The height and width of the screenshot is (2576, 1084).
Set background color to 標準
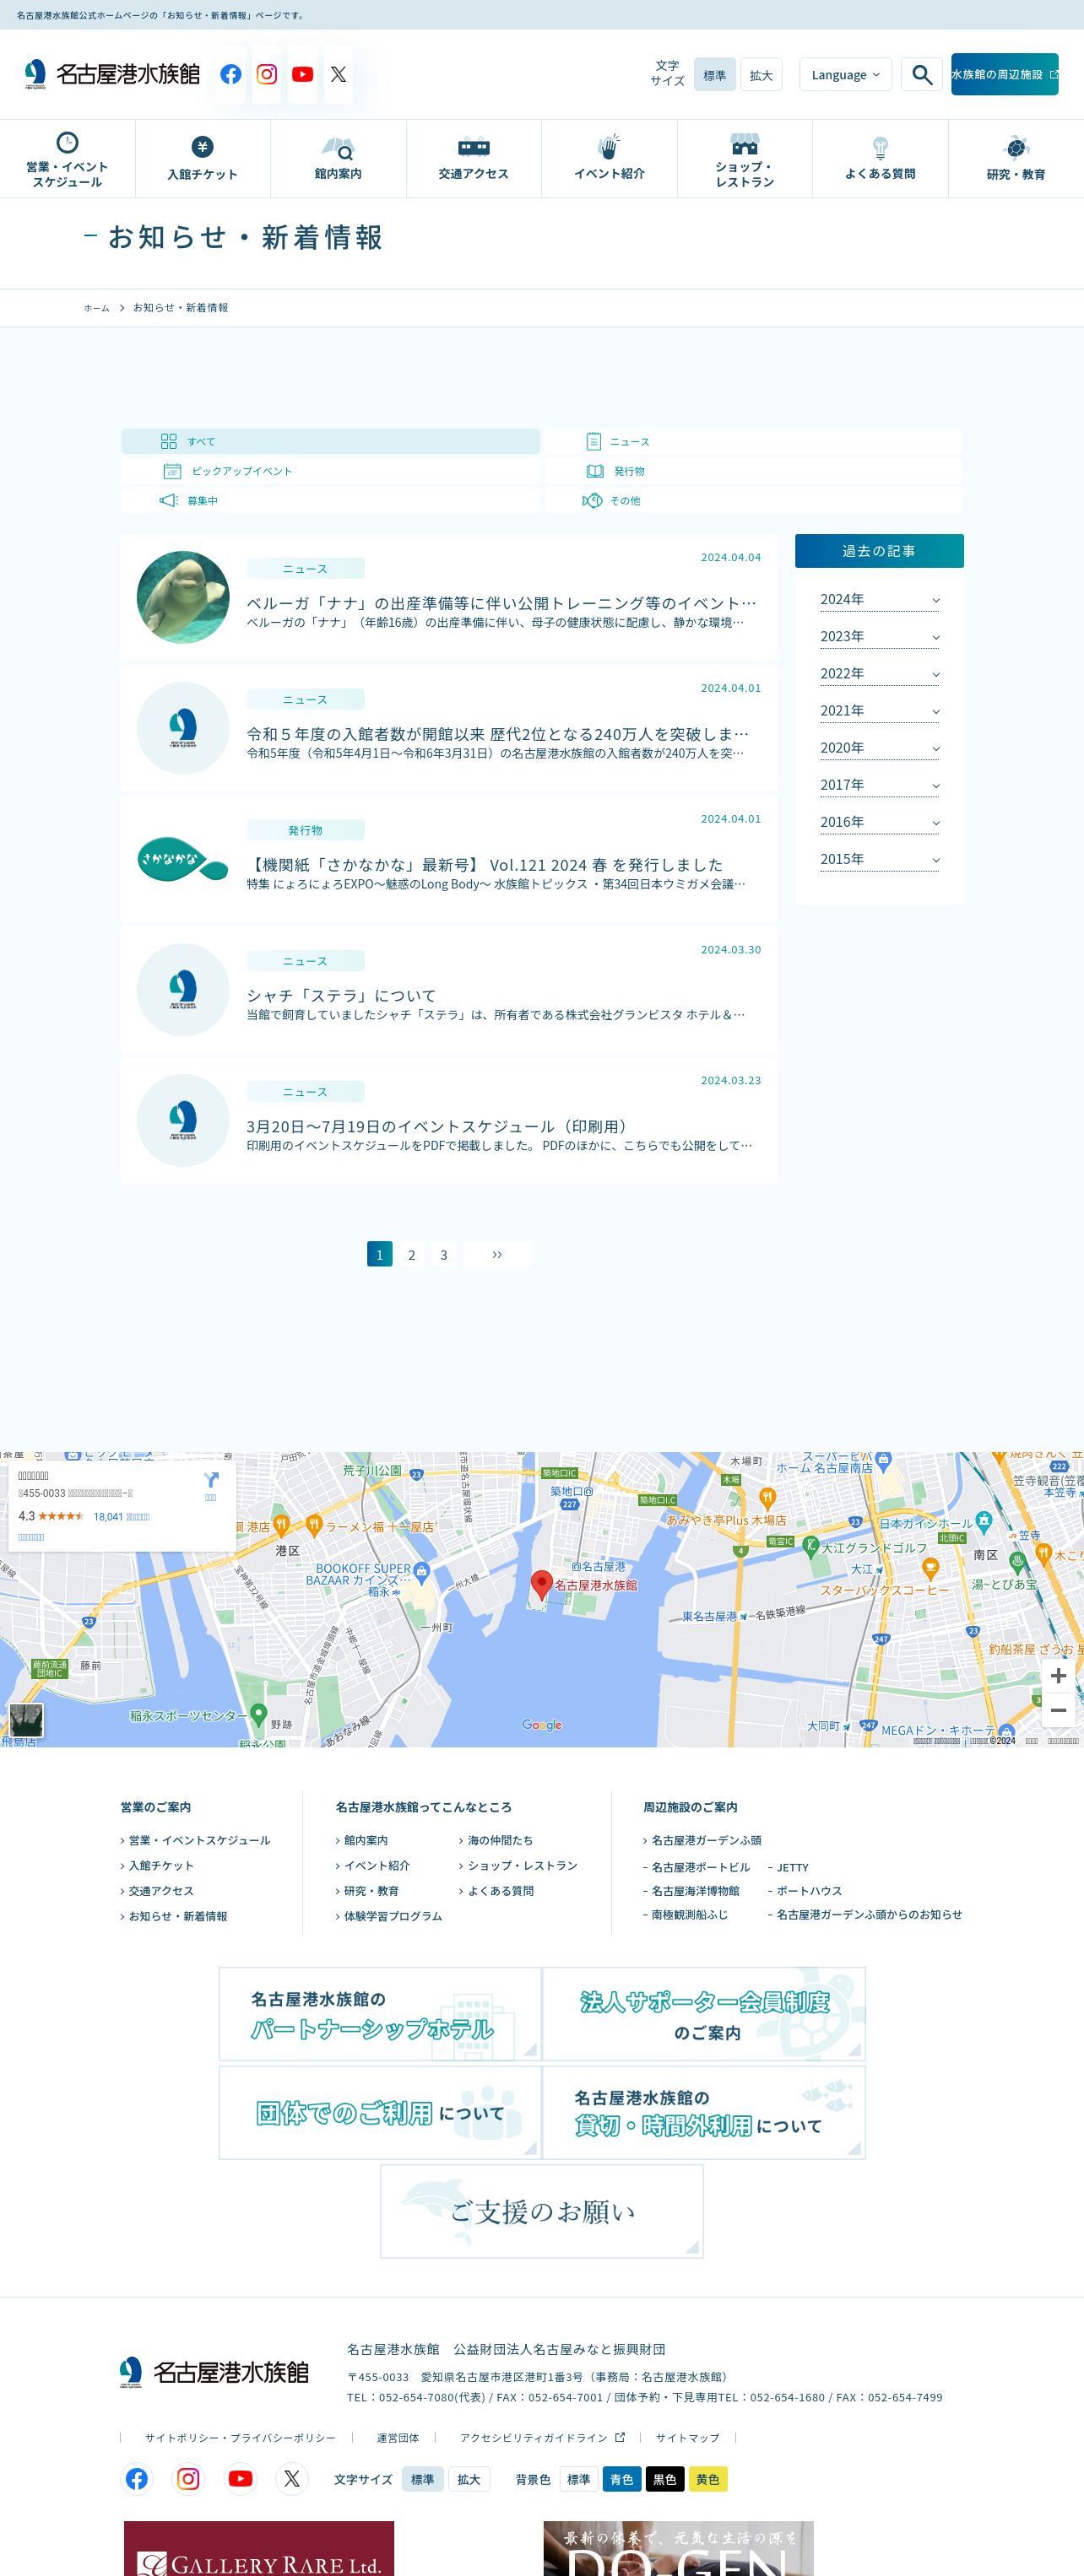point(578,2479)
